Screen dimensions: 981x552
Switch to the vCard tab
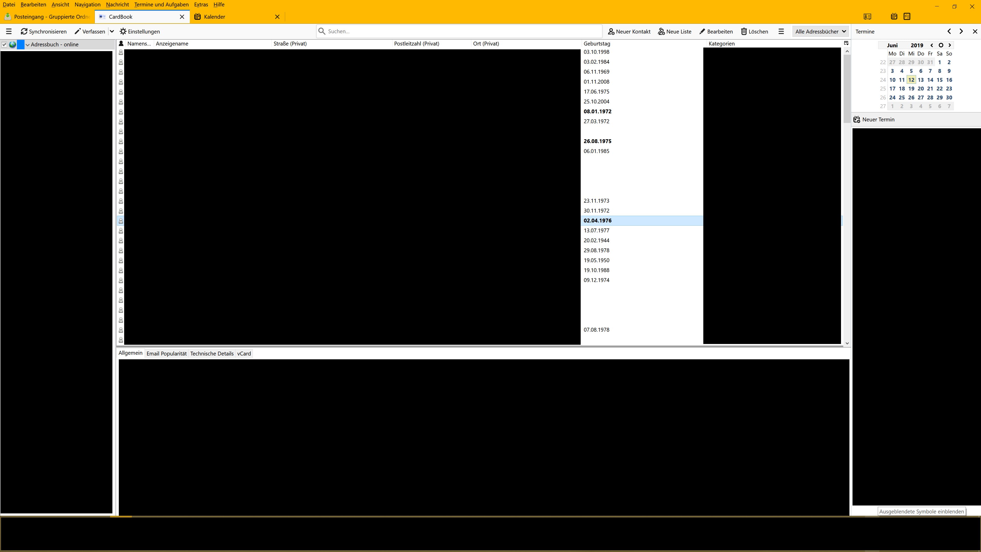pos(244,353)
